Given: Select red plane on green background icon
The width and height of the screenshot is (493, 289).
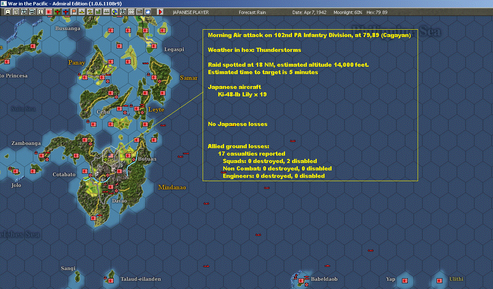Looking at the screenshot, I should (57, 12).
